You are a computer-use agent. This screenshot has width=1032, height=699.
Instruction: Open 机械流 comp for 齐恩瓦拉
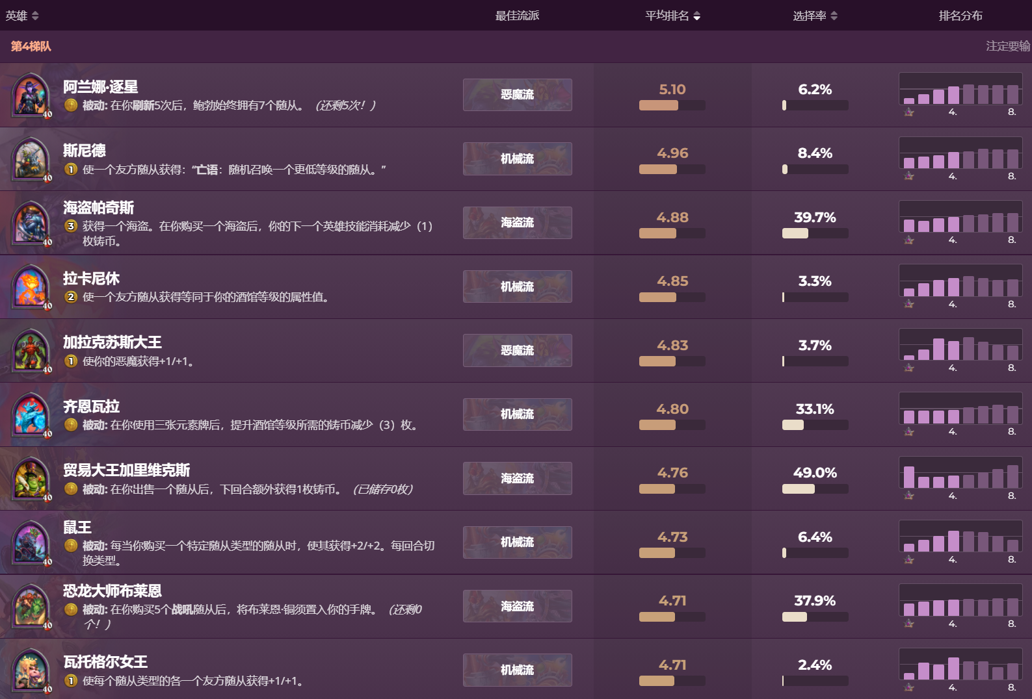tap(518, 414)
